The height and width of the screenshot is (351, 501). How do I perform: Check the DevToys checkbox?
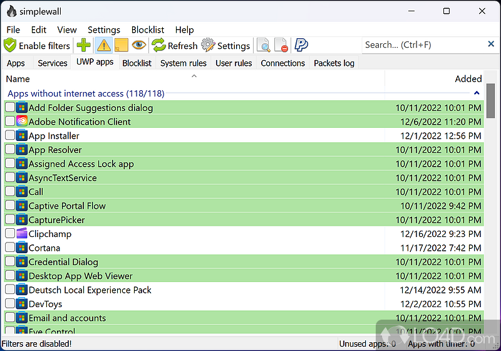10,303
